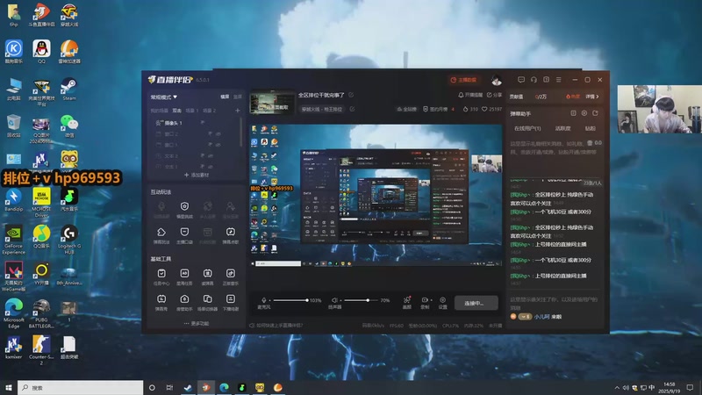The image size is (702, 395).
Task: Expand 更多功能 more tools
Action: click(196, 323)
